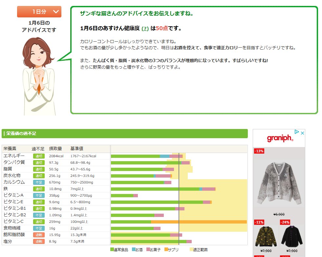Click the 2084kcal intake value
Screen dimensions: 322x257
pyautogui.click(x=56, y=156)
